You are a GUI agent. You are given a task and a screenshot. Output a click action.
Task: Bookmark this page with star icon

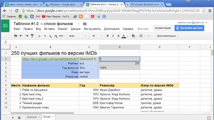204,11
